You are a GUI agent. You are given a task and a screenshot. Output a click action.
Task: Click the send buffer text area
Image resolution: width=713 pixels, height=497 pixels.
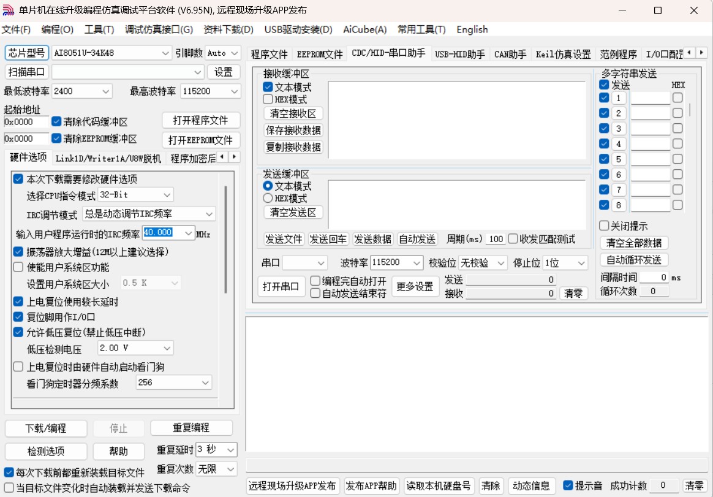tap(456, 204)
